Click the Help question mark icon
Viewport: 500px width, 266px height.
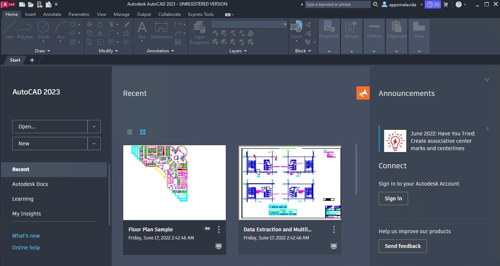click(x=459, y=4)
